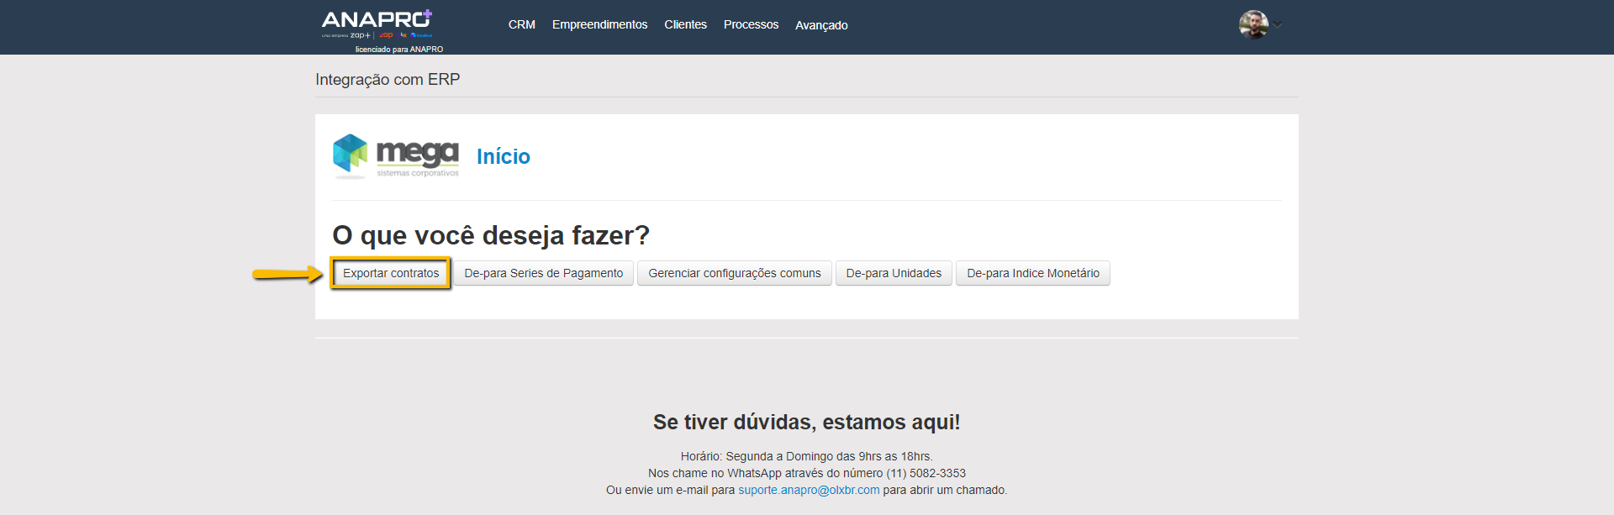Select the De-para Unidades button
This screenshot has width=1614, height=515.
click(894, 273)
